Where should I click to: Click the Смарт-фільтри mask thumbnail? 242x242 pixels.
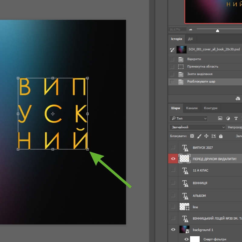195,239
